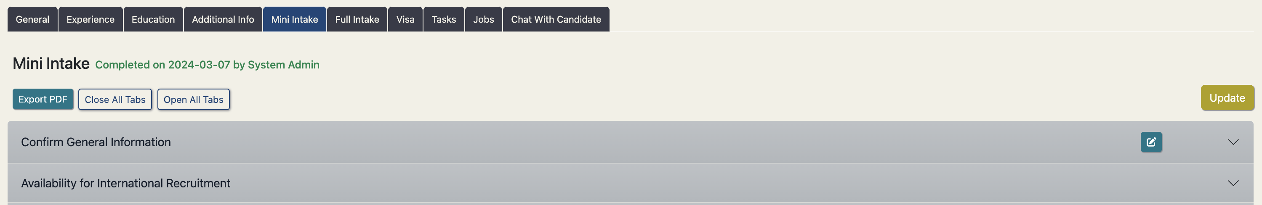This screenshot has width=1262, height=205.
Task: Expand the Confirm General Information chevron
Action: pos(1233,142)
